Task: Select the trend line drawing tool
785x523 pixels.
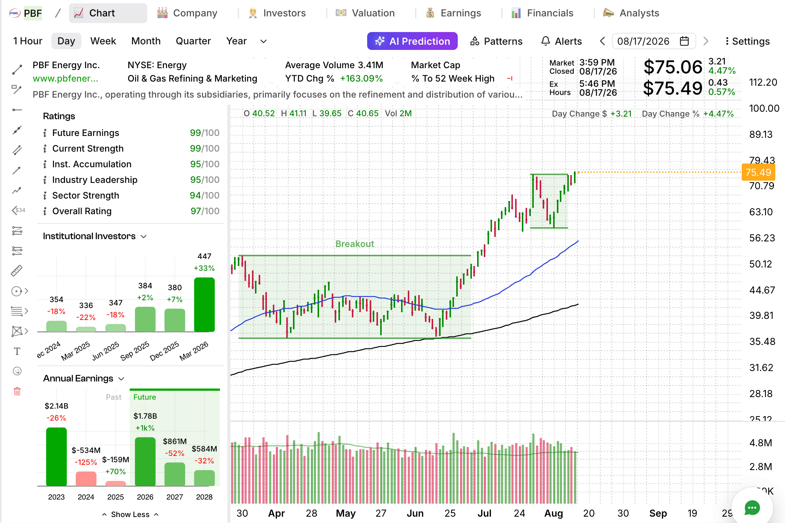Action: point(17,69)
